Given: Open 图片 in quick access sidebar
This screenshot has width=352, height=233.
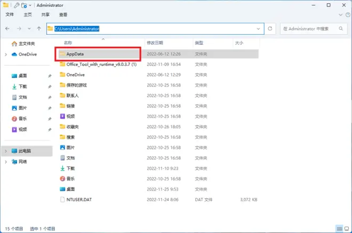Looking at the screenshot, I should pos(20,108).
